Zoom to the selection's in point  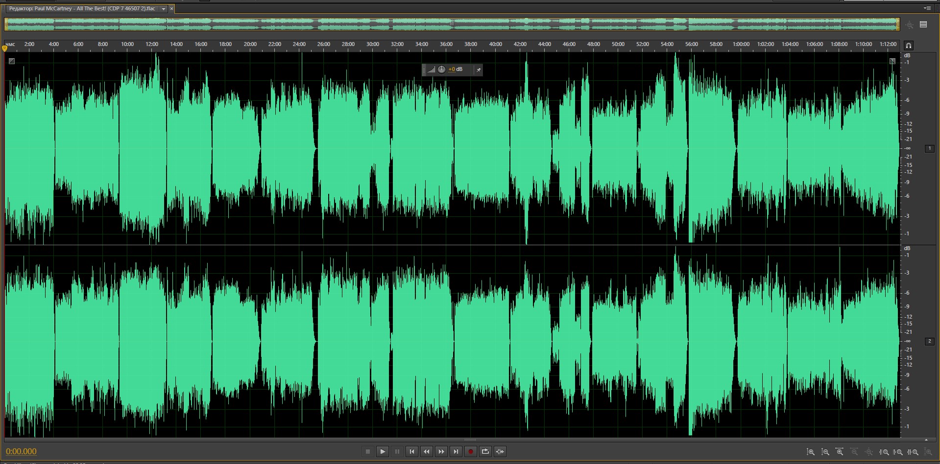coord(884,452)
